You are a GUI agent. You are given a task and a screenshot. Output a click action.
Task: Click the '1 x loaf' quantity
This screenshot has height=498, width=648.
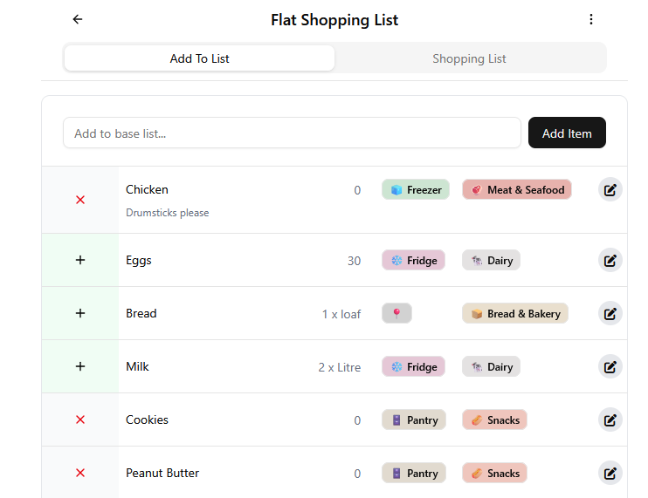pyautogui.click(x=341, y=314)
